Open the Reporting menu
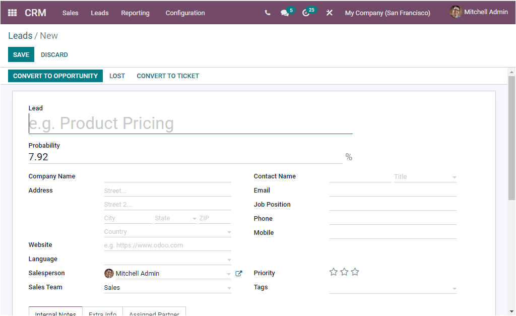Viewport: 516px width, 316px height. [135, 13]
